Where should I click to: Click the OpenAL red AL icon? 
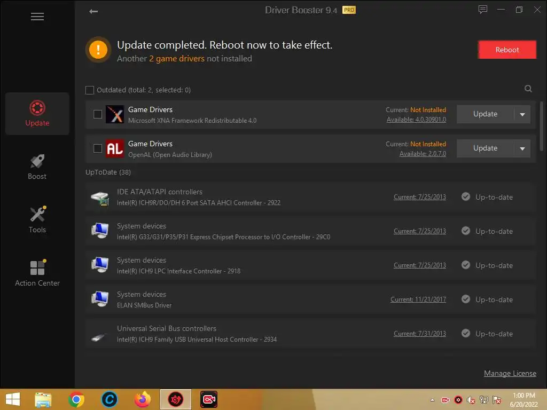click(115, 148)
